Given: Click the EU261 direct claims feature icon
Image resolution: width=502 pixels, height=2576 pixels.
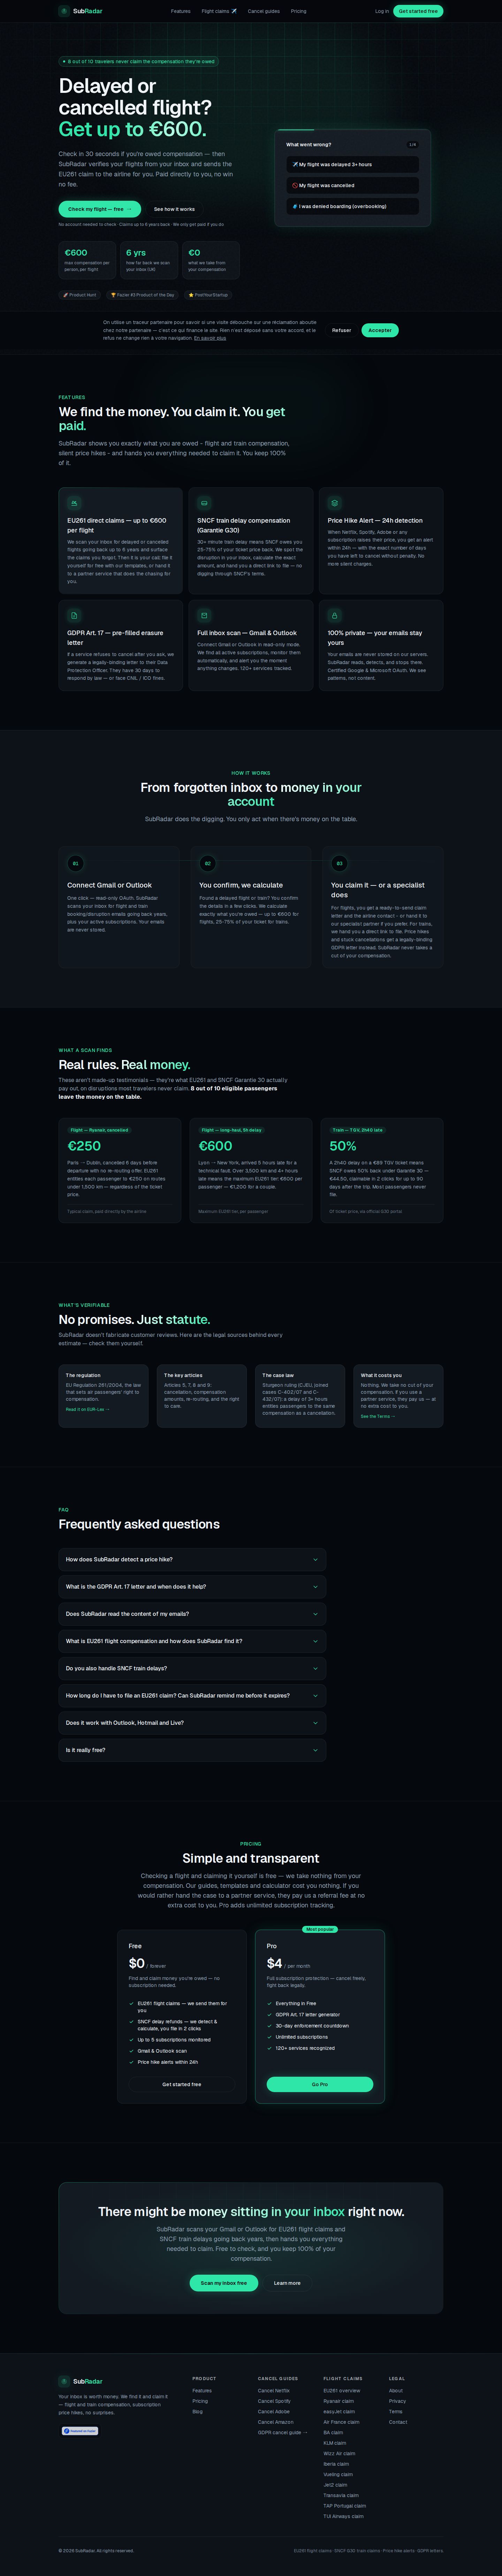Looking at the screenshot, I should coord(74,503).
